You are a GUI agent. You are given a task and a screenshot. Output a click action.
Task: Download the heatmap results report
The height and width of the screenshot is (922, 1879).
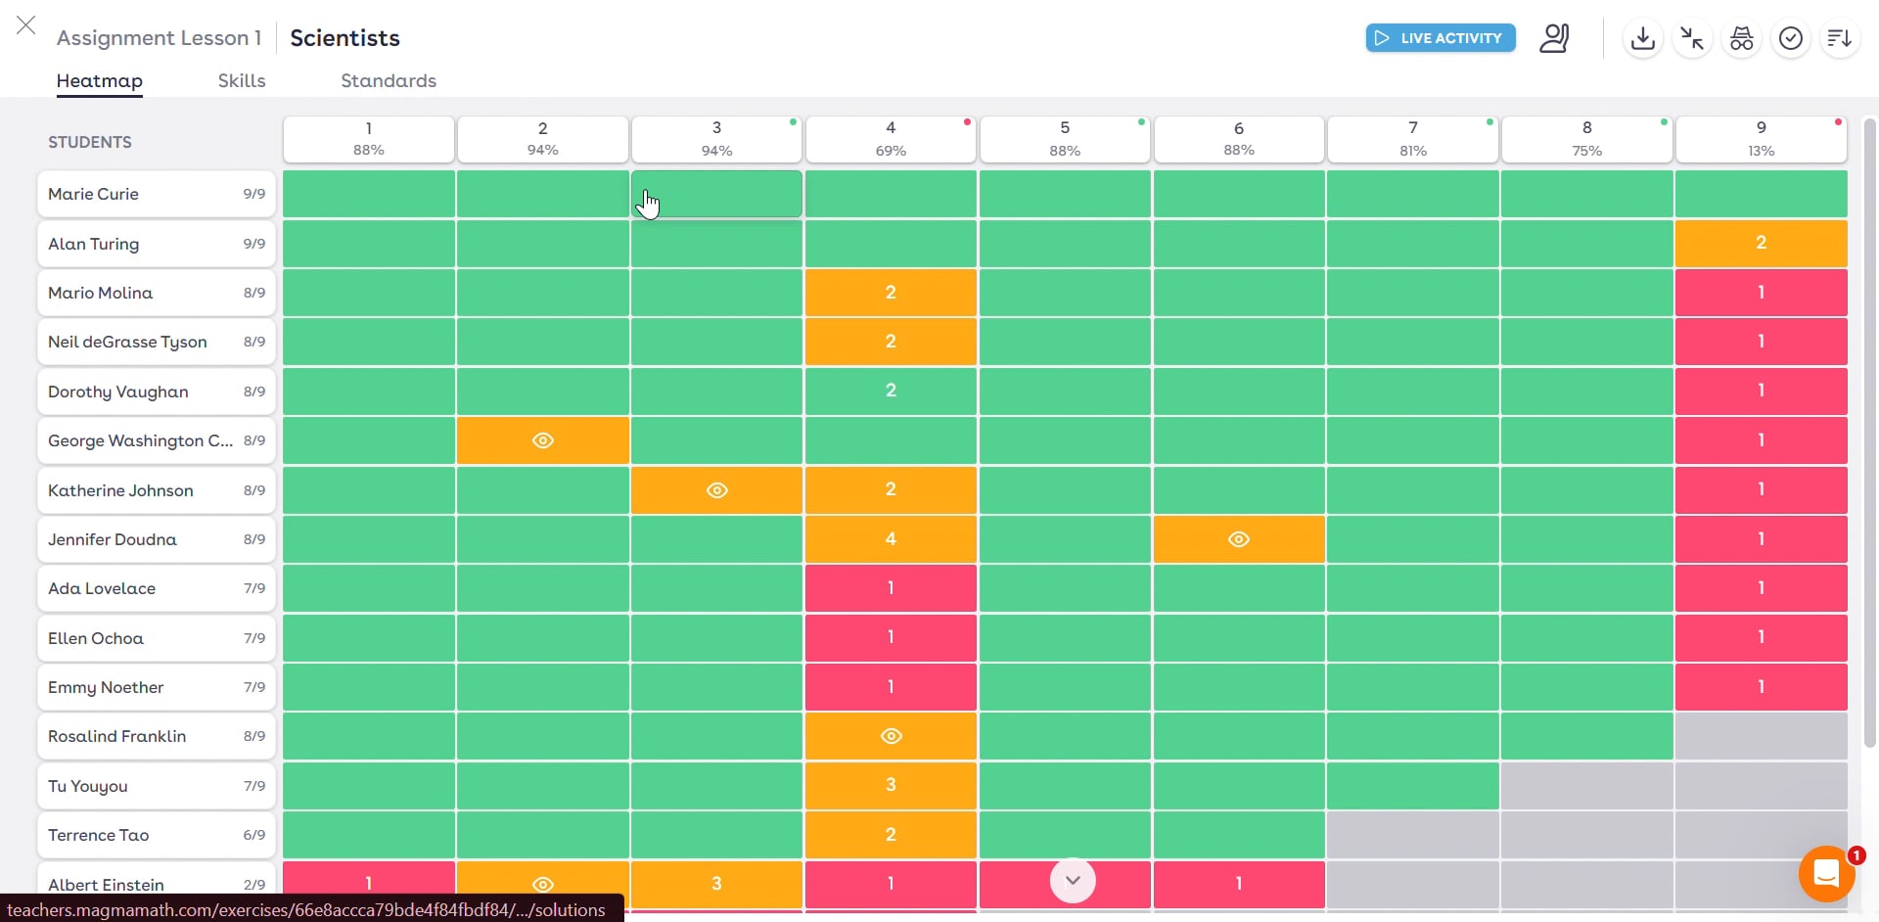(1642, 38)
